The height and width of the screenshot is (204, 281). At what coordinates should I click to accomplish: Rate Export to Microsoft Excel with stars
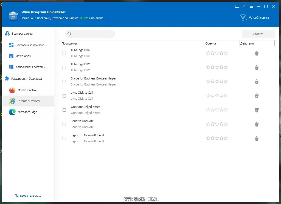coord(217,138)
